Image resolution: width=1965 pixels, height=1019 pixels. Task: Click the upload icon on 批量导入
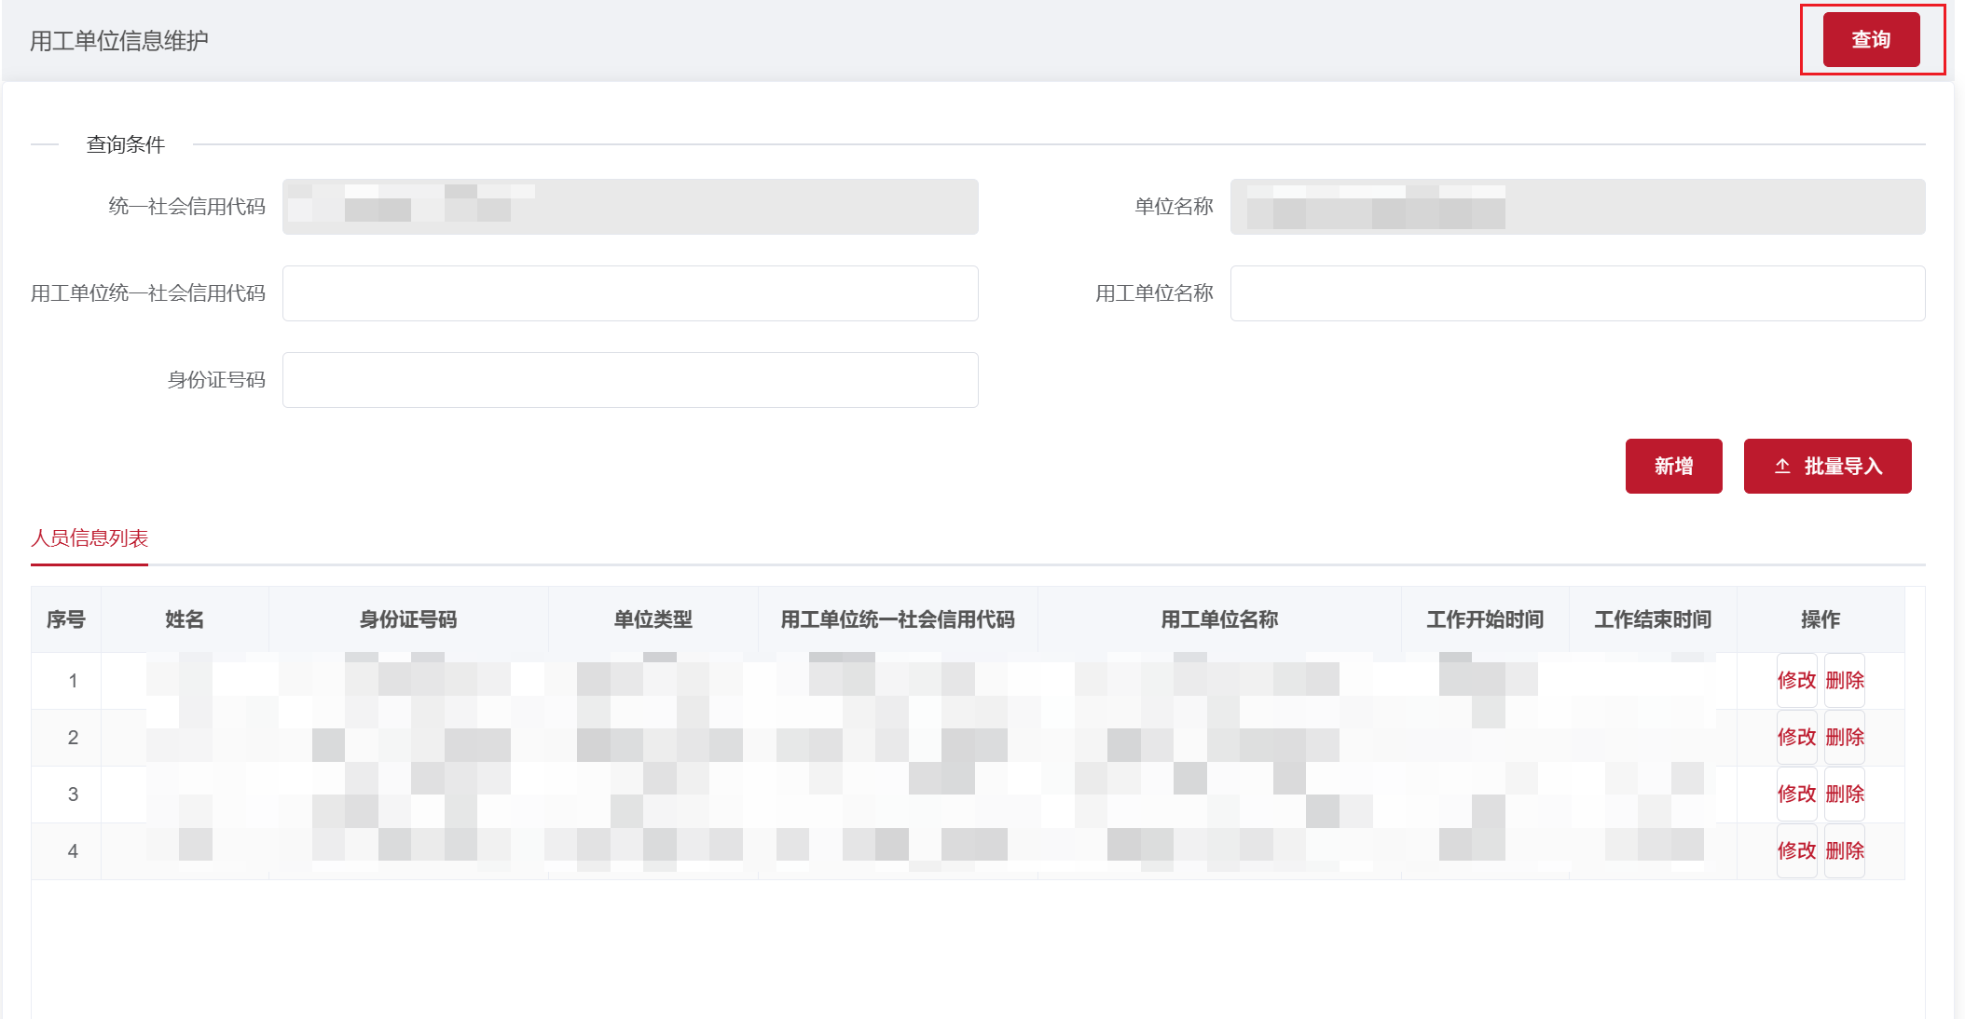pyautogui.click(x=1782, y=467)
